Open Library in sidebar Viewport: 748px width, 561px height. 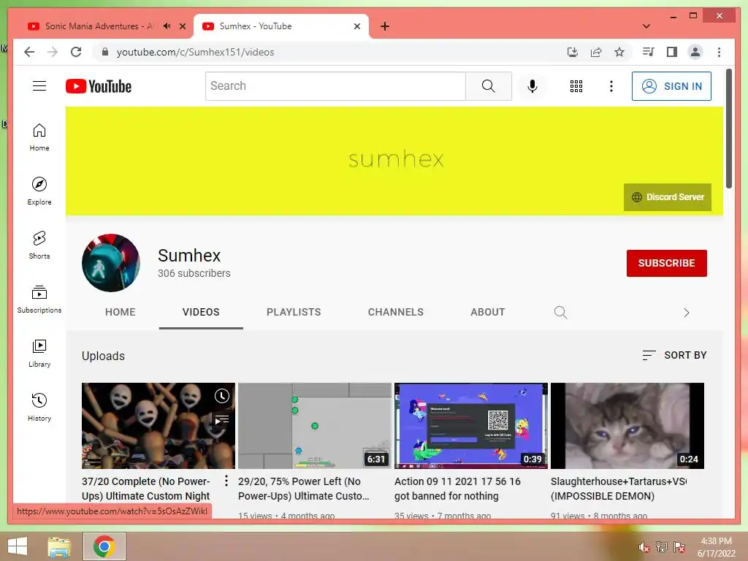coord(39,353)
